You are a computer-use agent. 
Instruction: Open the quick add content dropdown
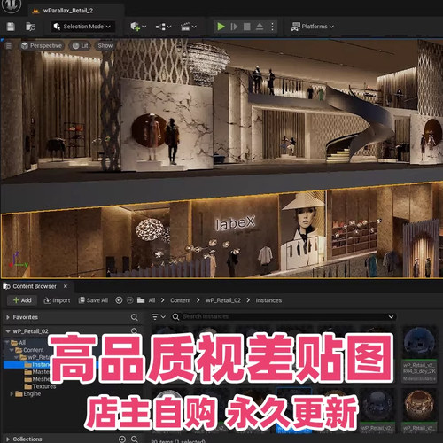(x=138, y=27)
